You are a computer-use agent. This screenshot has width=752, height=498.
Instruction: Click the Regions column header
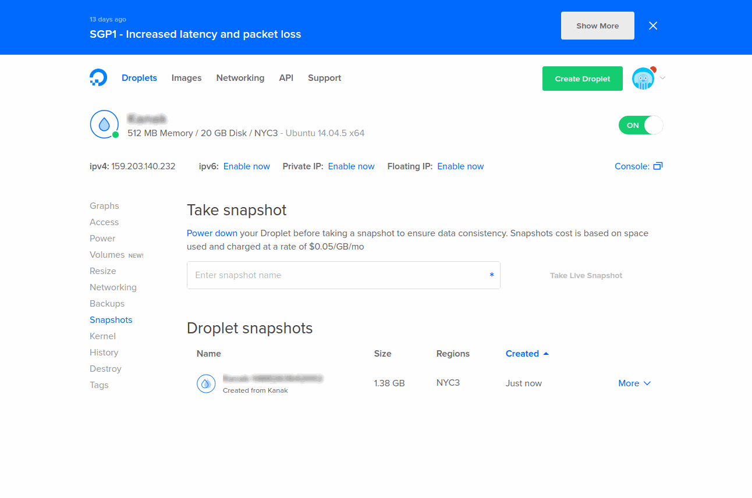(x=453, y=354)
